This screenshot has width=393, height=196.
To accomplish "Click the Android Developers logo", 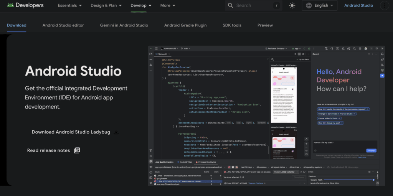I will (x=25, y=5).
